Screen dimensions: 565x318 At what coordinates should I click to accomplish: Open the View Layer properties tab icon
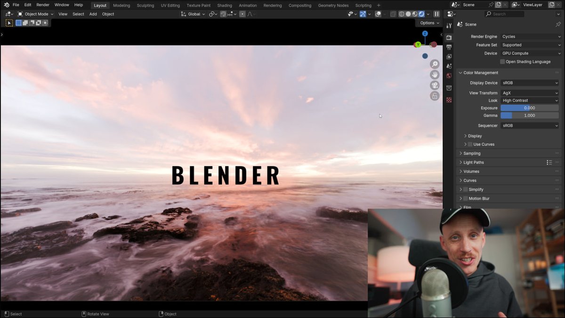(x=449, y=57)
